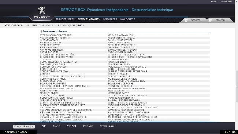Go to MON COMPTE menu
238x134 pixels.
click(x=127, y=19)
